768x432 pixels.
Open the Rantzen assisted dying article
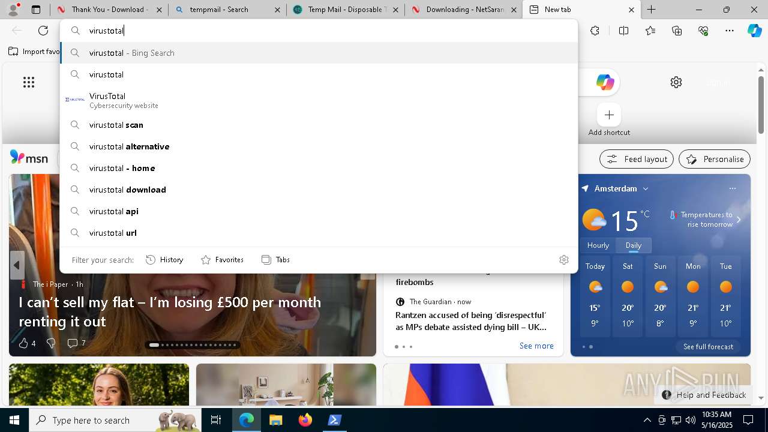471,321
